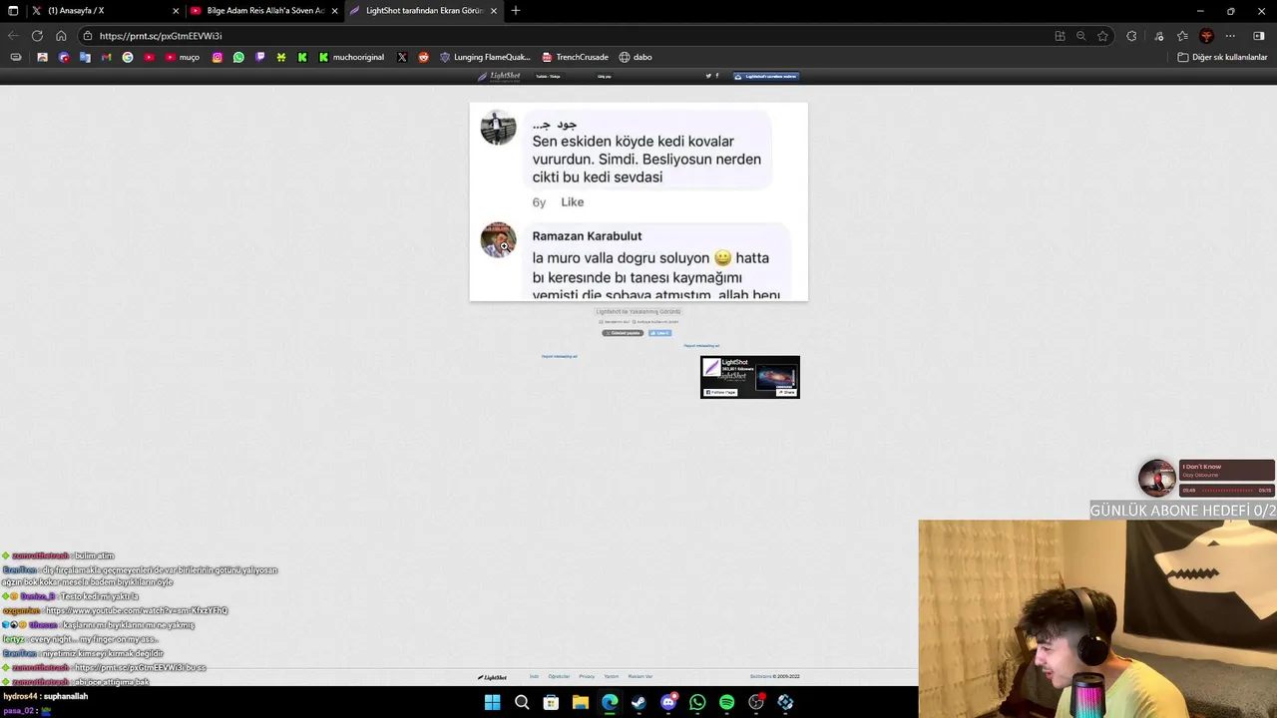Click the LightShot logo in header
This screenshot has width=1277, height=718.
pyautogui.click(x=499, y=76)
